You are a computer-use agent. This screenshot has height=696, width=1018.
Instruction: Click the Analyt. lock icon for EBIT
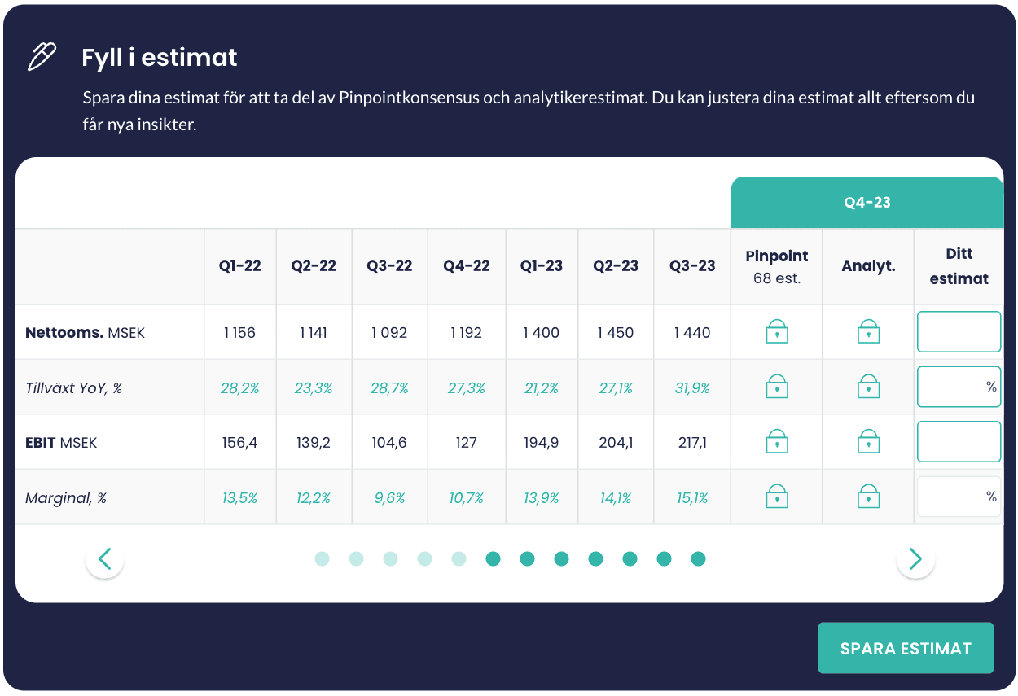tap(868, 442)
